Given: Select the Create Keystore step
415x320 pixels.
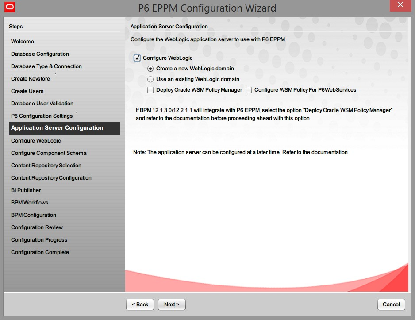Looking at the screenshot, I should point(31,79).
